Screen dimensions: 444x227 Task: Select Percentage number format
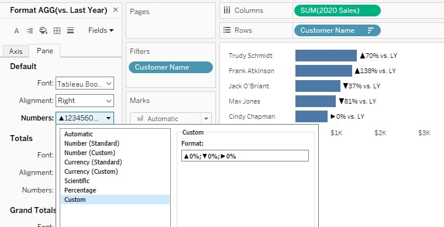coord(80,190)
